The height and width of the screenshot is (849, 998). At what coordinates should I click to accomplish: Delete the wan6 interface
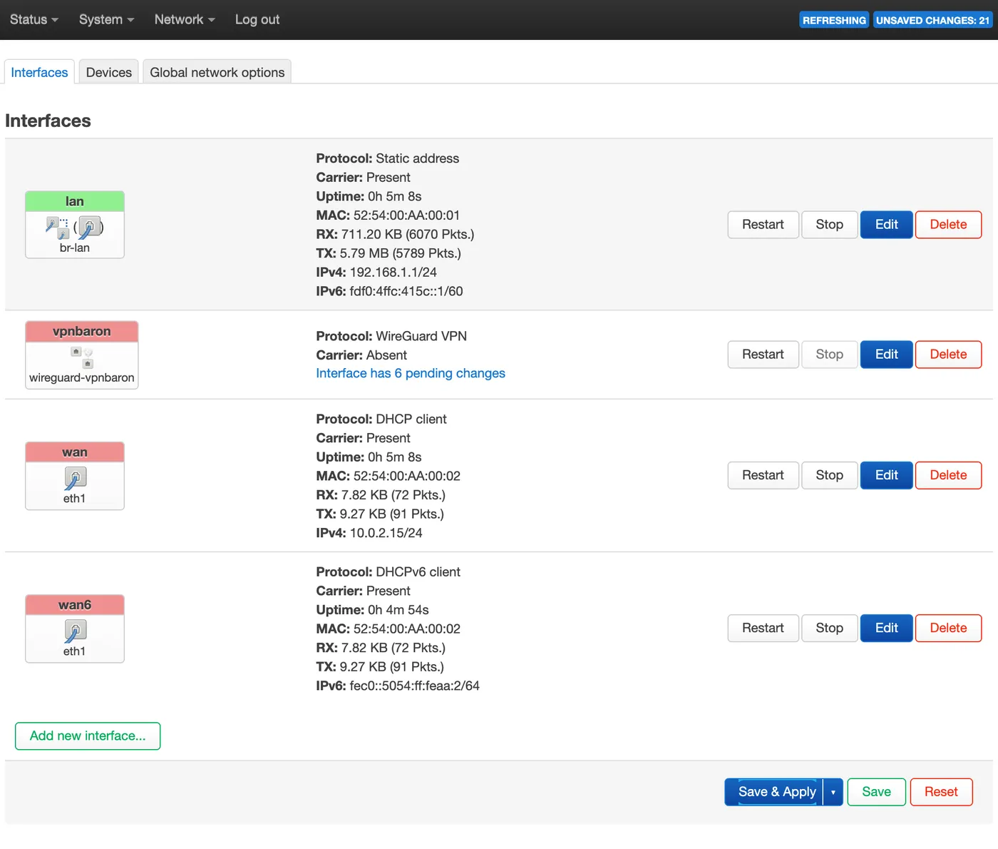(949, 628)
